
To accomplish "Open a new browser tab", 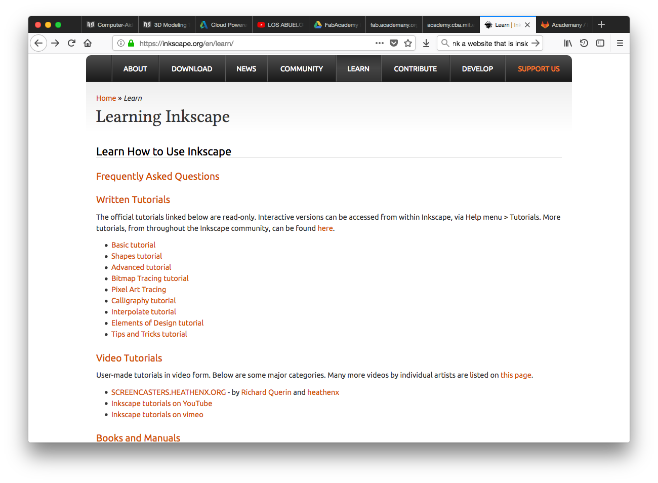I will click(x=601, y=24).
